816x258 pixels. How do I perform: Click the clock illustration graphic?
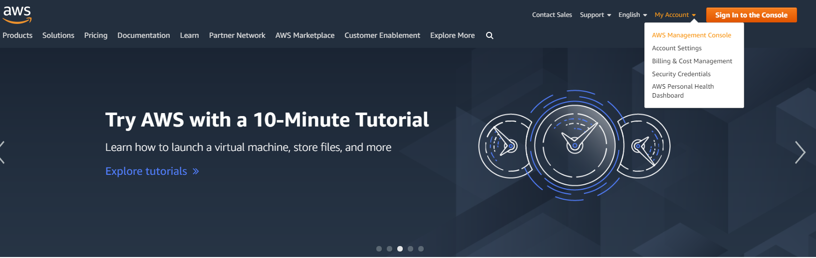tap(574, 145)
